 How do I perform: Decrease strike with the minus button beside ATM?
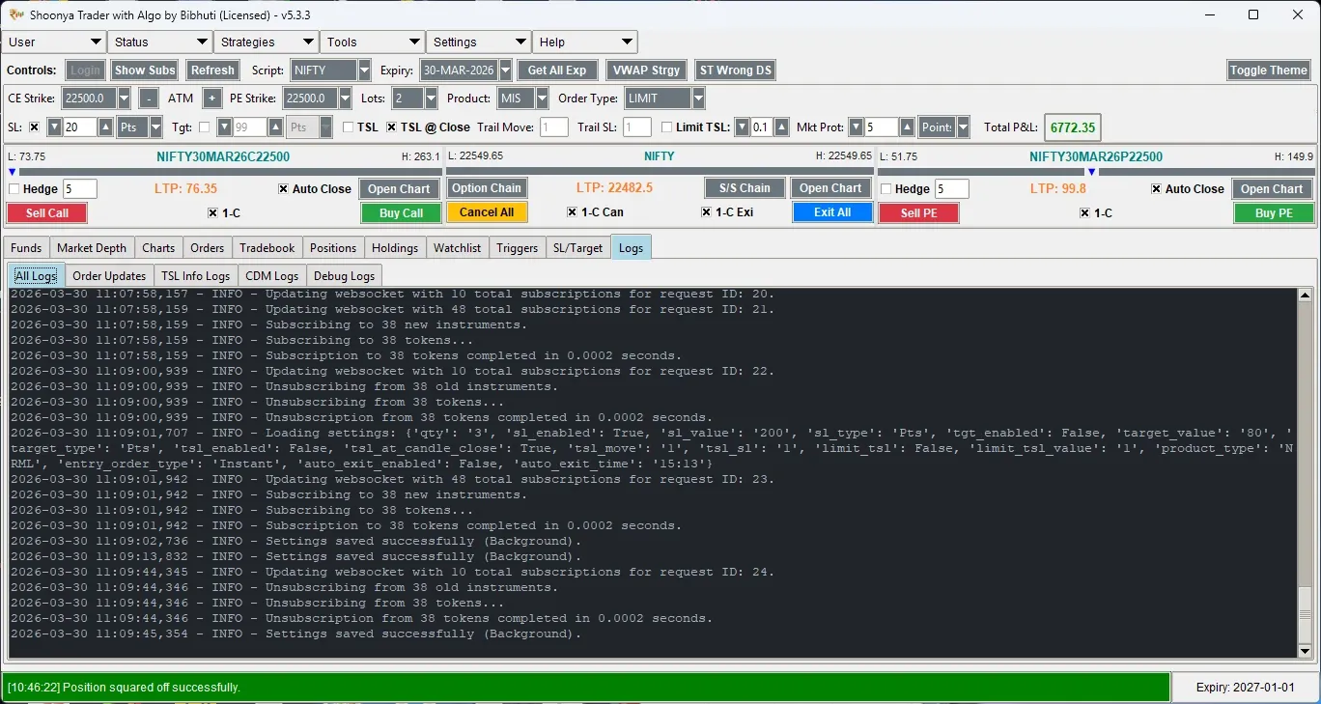point(149,99)
